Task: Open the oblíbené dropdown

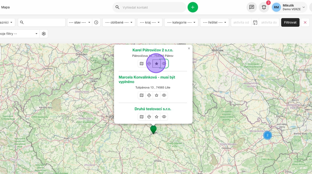Action: (x=119, y=23)
